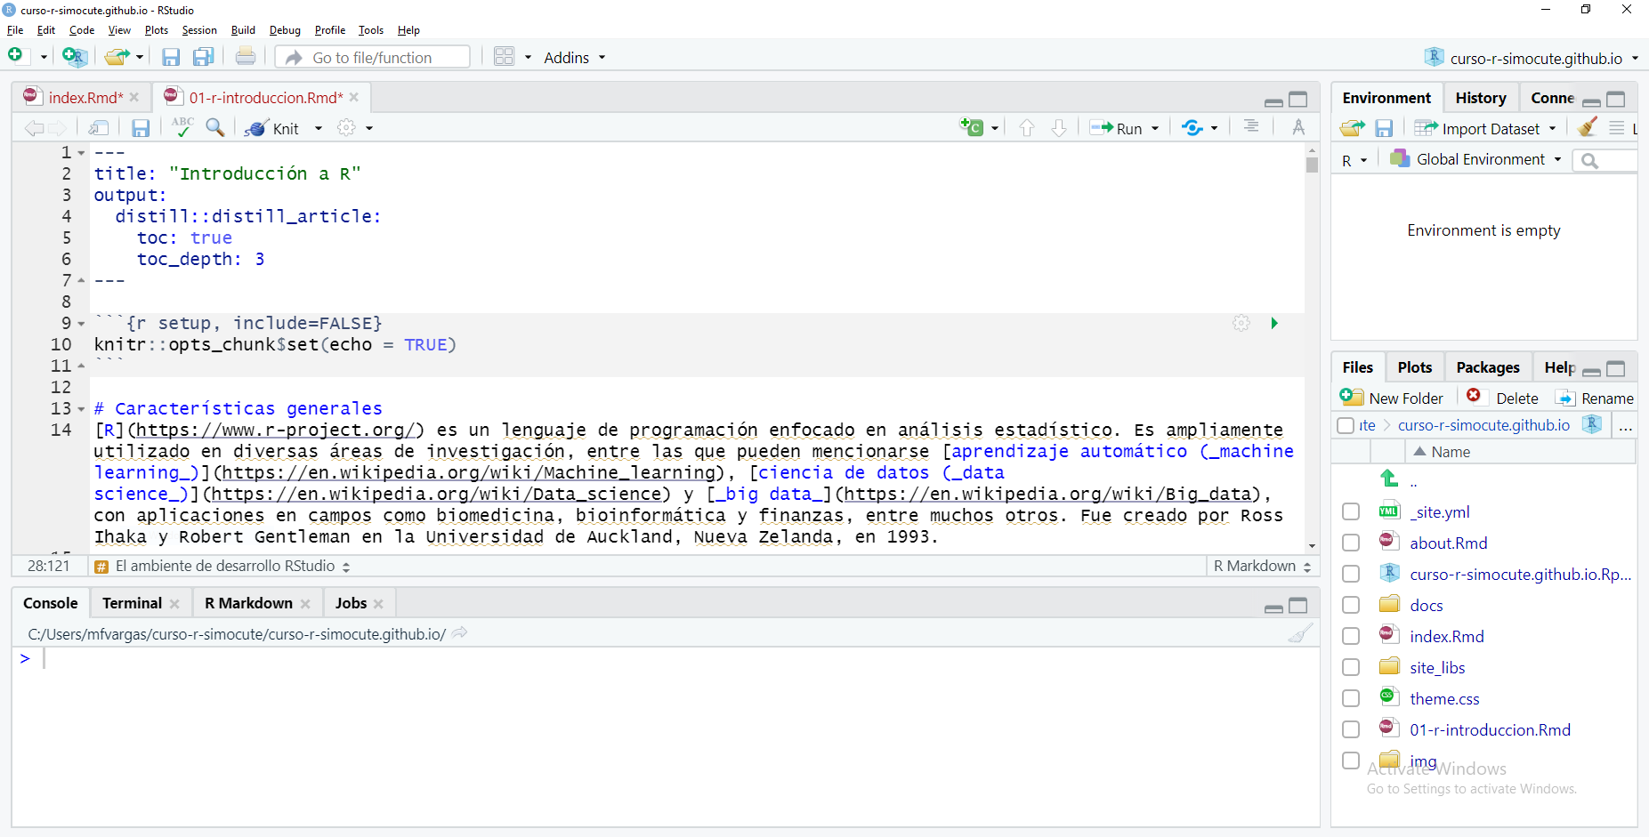Tick the checkbox for index.Rmd
1649x837 pixels.
1351,636
